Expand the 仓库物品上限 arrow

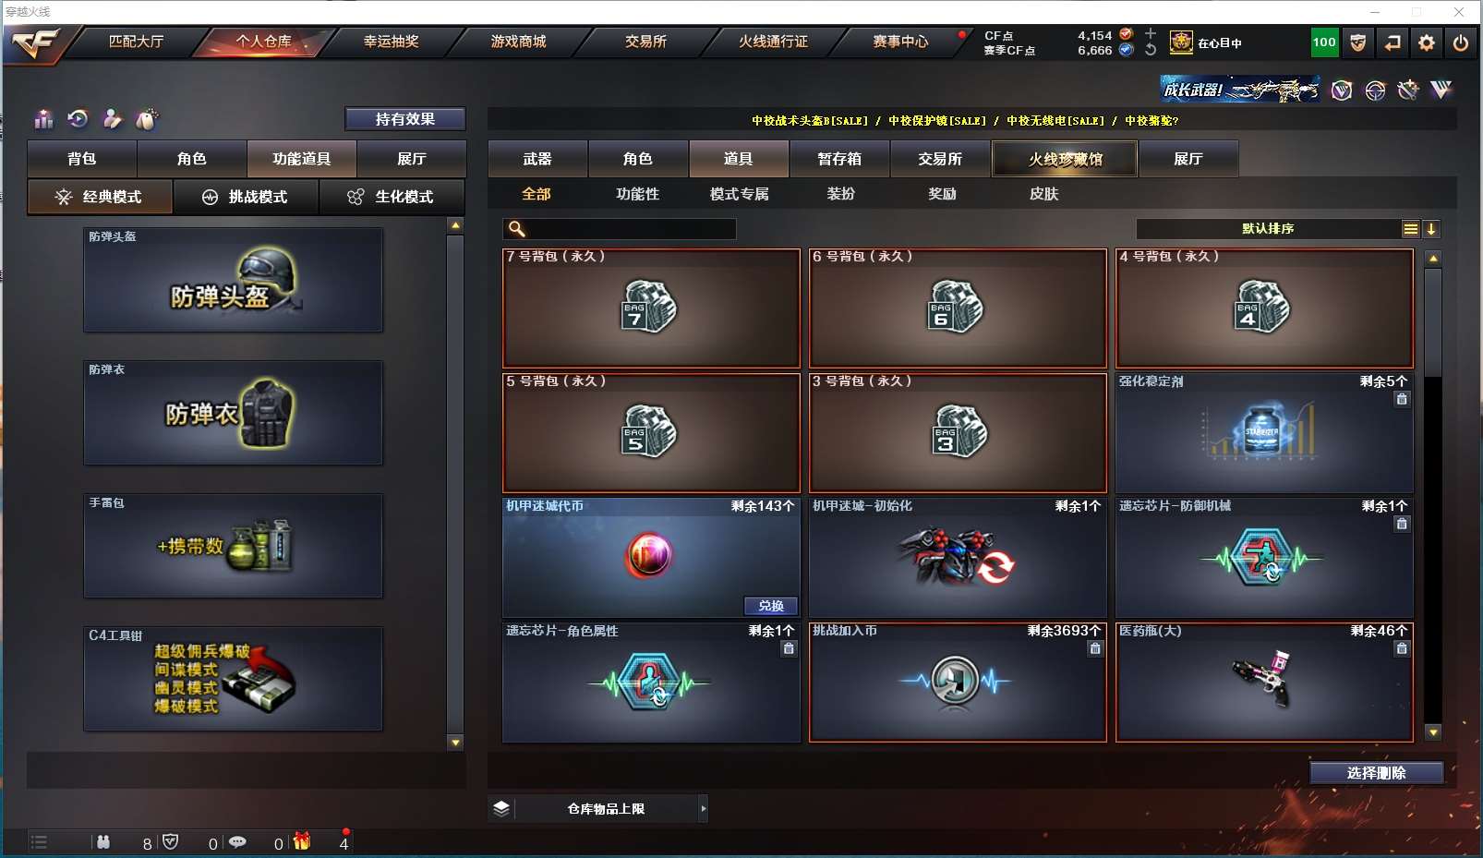click(704, 809)
